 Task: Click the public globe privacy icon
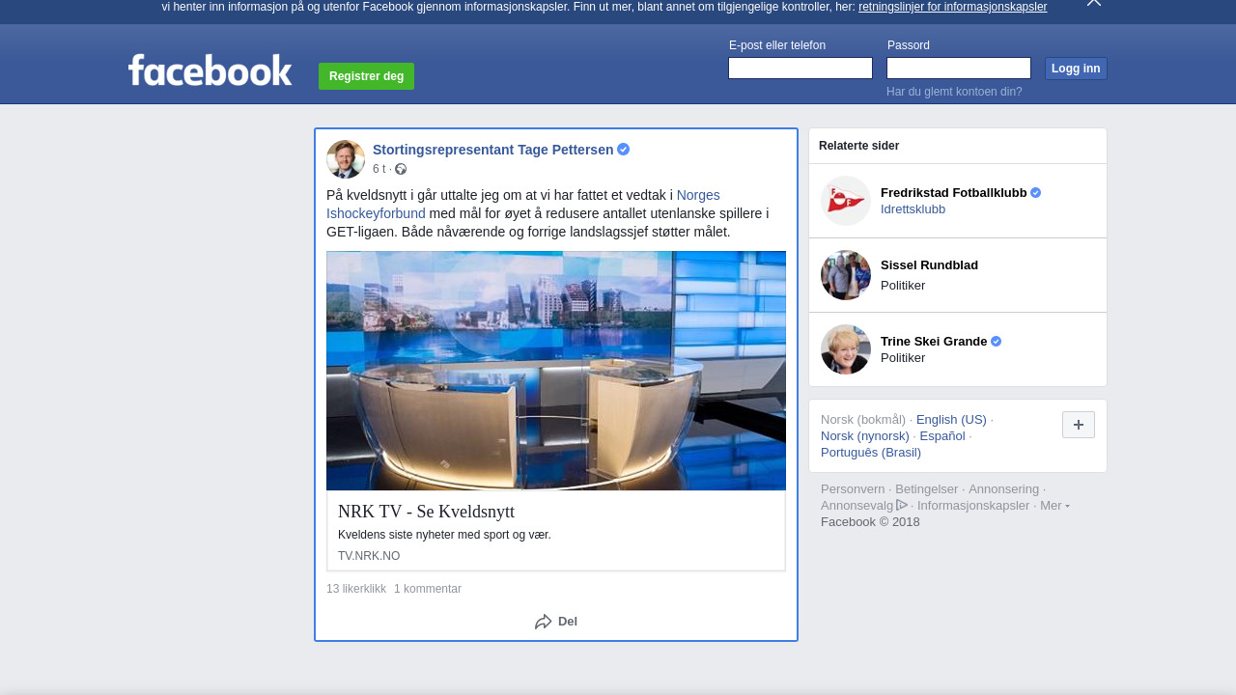pos(401,169)
